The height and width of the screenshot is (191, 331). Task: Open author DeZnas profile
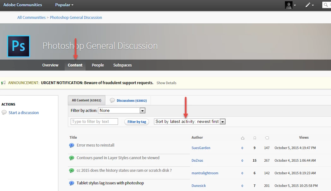pyautogui.click(x=197, y=160)
